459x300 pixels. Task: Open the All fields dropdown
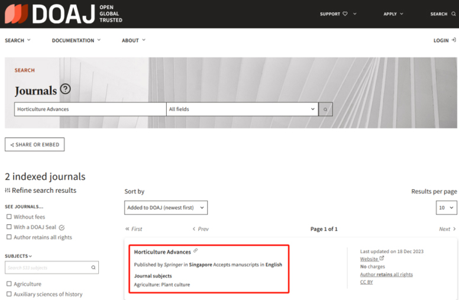tap(242, 109)
